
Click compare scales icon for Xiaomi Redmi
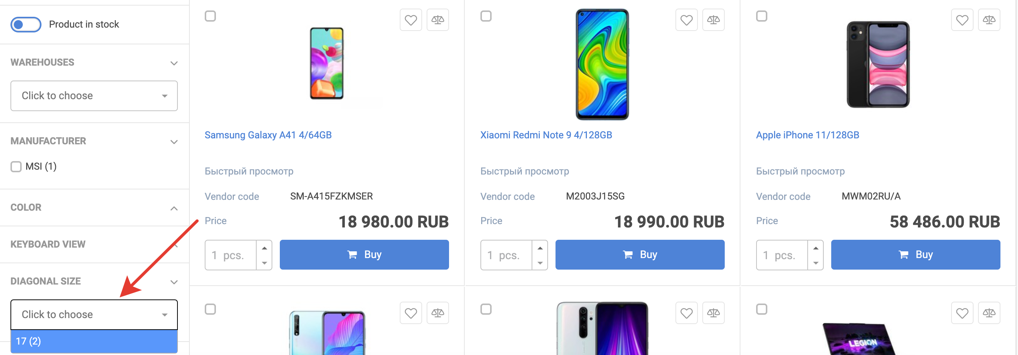pyautogui.click(x=713, y=20)
